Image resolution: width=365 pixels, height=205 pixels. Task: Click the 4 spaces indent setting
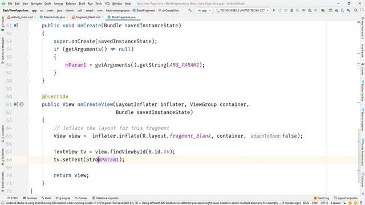(335, 203)
